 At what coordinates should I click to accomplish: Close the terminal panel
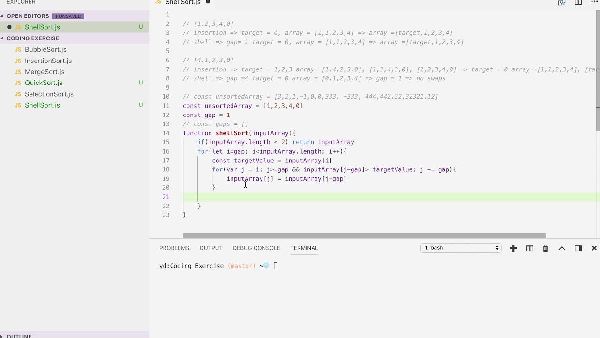(594, 248)
